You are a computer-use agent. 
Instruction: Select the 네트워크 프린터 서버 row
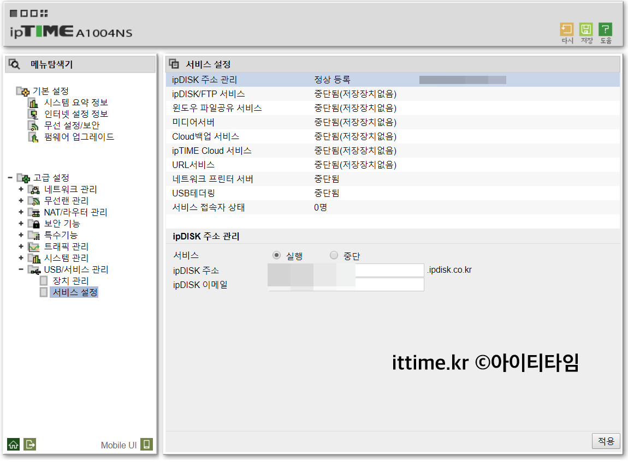pyautogui.click(x=393, y=179)
